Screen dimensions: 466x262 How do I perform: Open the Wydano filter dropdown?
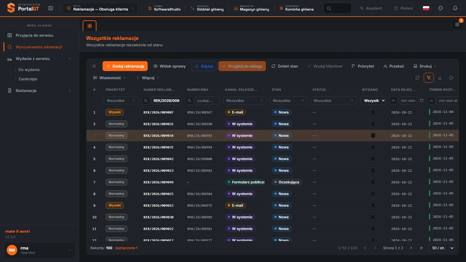[x=373, y=100]
